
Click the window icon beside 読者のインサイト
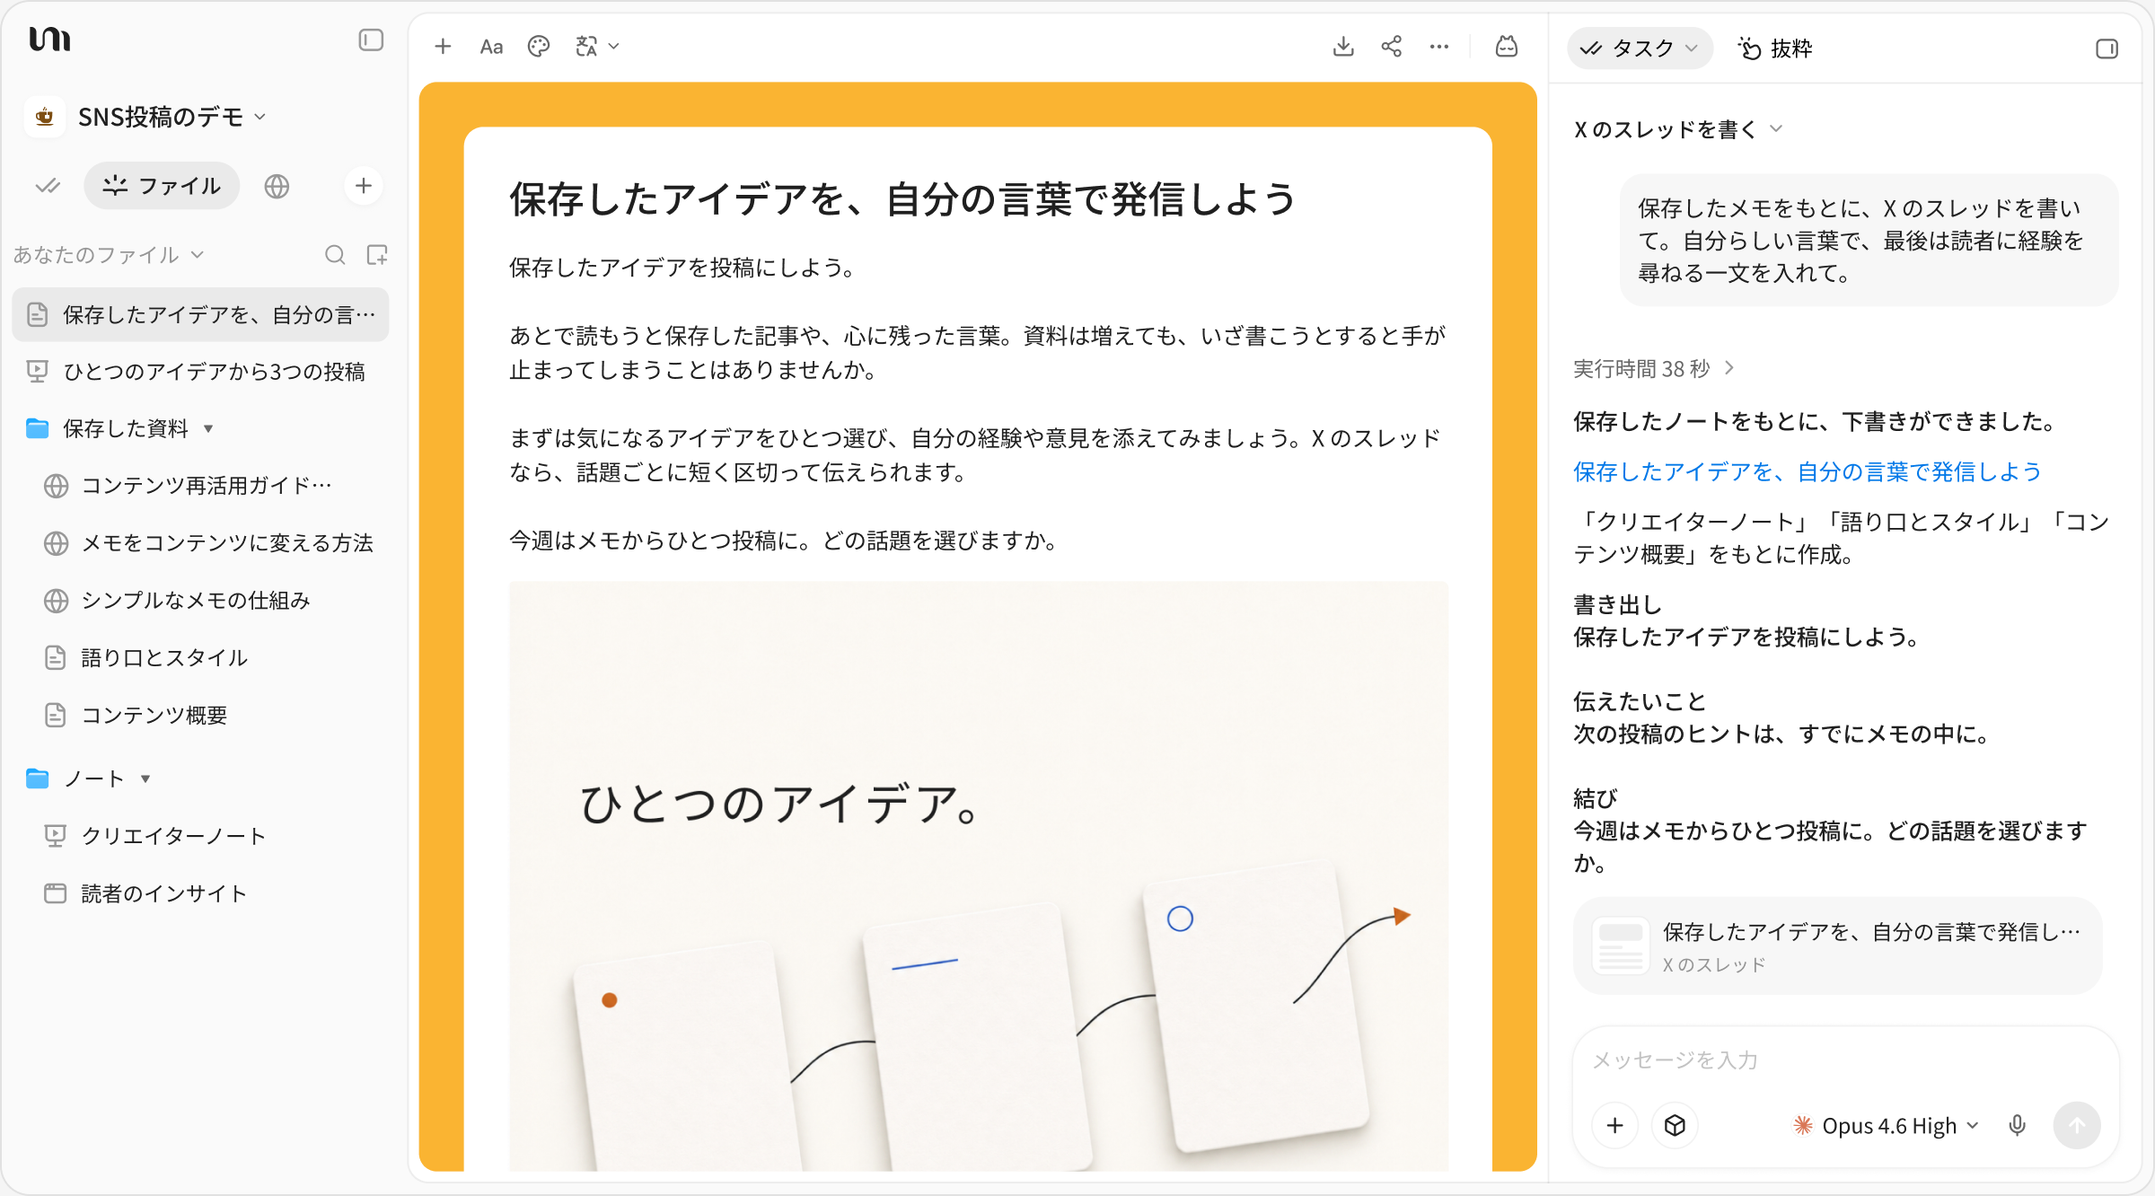[x=56, y=893]
